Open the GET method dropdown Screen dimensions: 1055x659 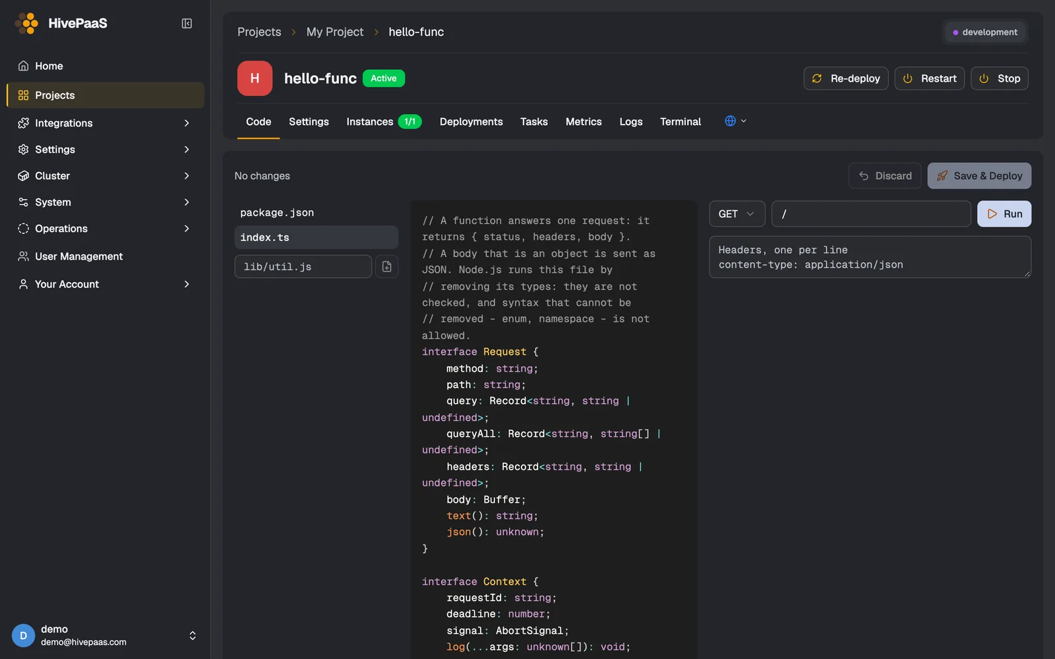click(737, 214)
